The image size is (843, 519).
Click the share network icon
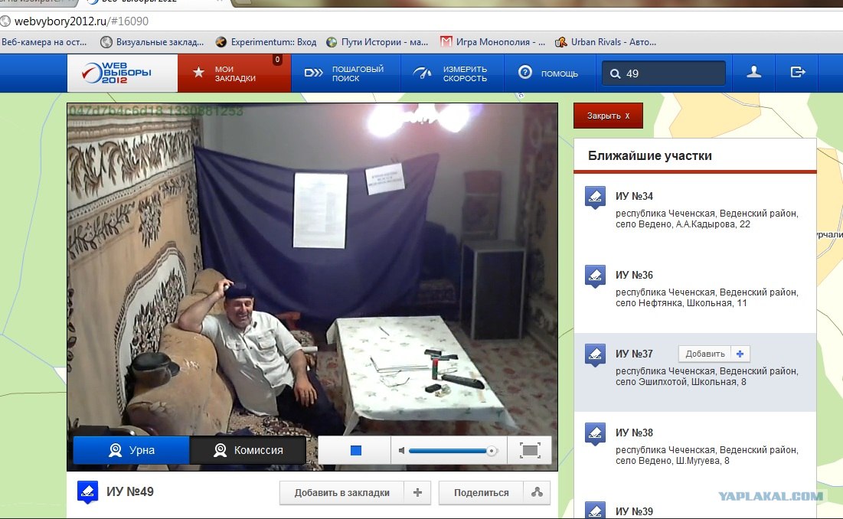537,493
